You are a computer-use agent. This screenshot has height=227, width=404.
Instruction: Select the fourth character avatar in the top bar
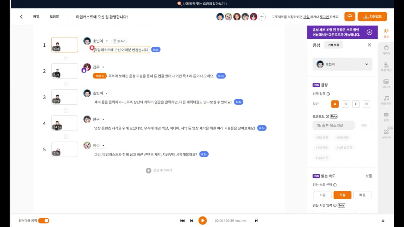245,17
